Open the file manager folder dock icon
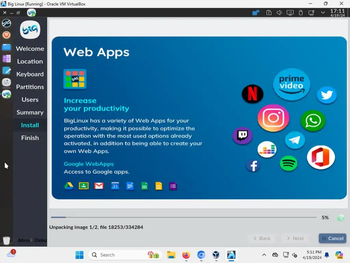The height and width of the screenshot is (263, 350). 6,47
